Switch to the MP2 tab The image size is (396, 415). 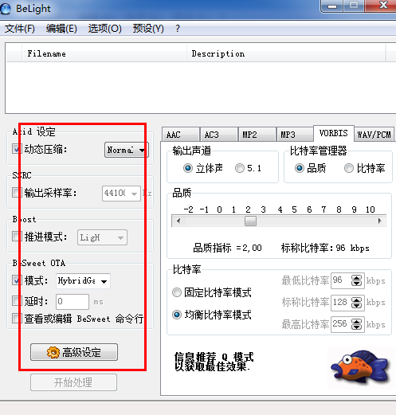click(x=257, y=135)
